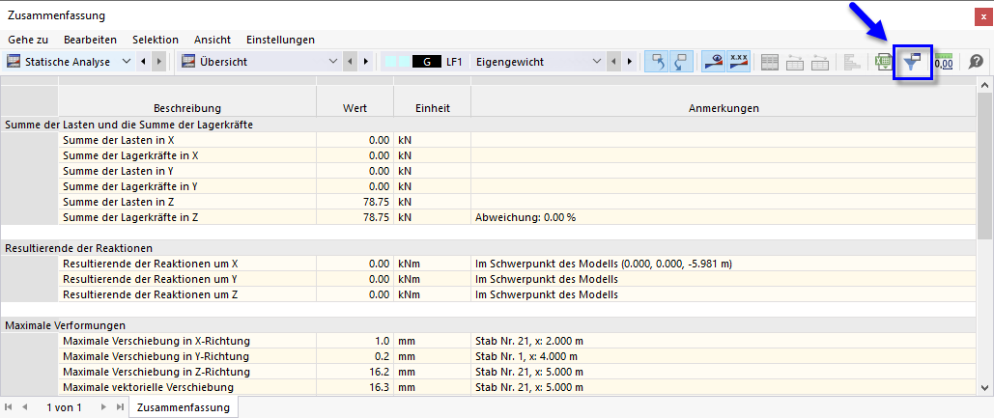This screenshot has width=994, height=418.
Task: Toggle the first selection-sync arrow button
Action: click(657, 62)
